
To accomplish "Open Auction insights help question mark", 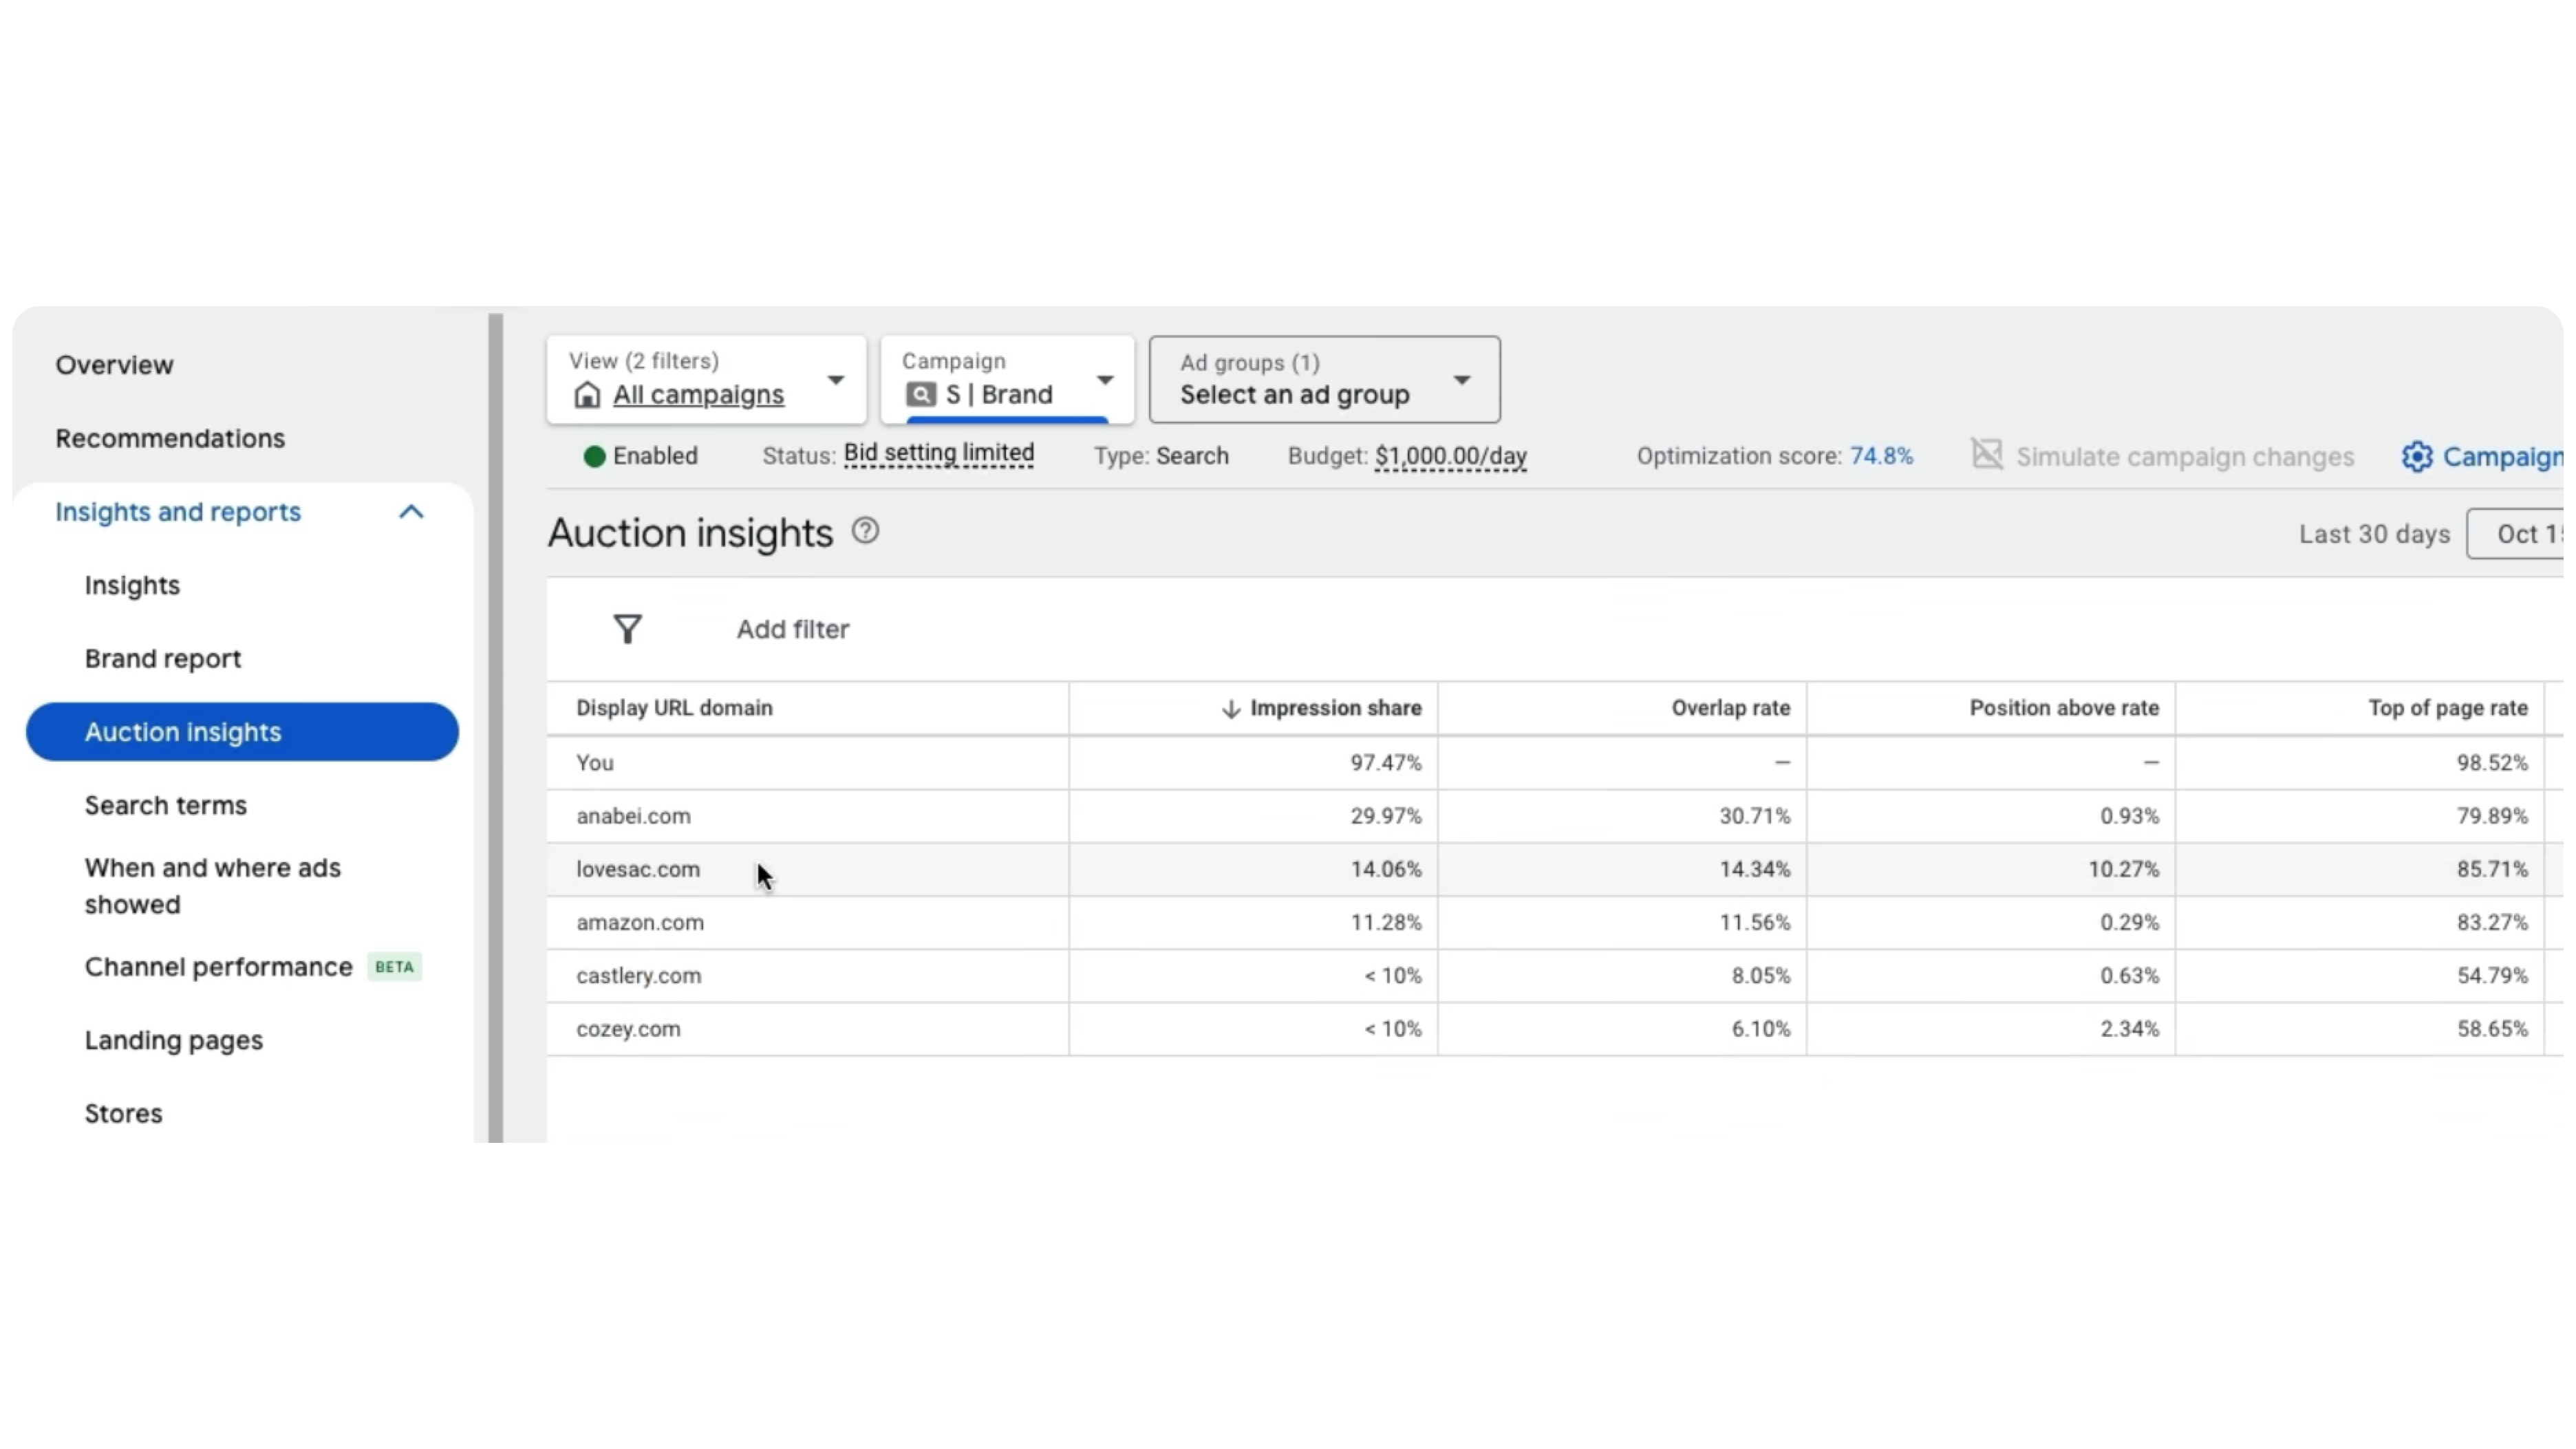I will 865,531.
